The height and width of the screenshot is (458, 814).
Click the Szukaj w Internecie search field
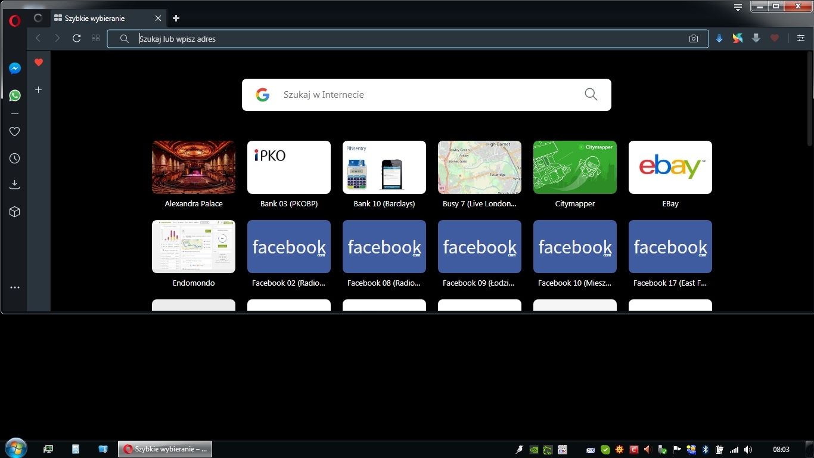[427, 94]
